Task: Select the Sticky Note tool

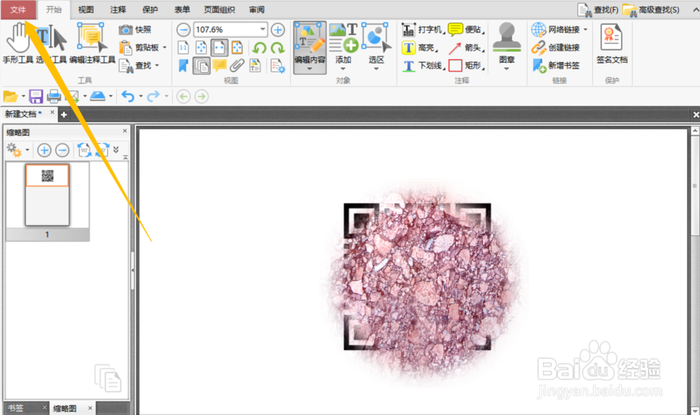Action: pyautogui.click(x=466, y=30)
